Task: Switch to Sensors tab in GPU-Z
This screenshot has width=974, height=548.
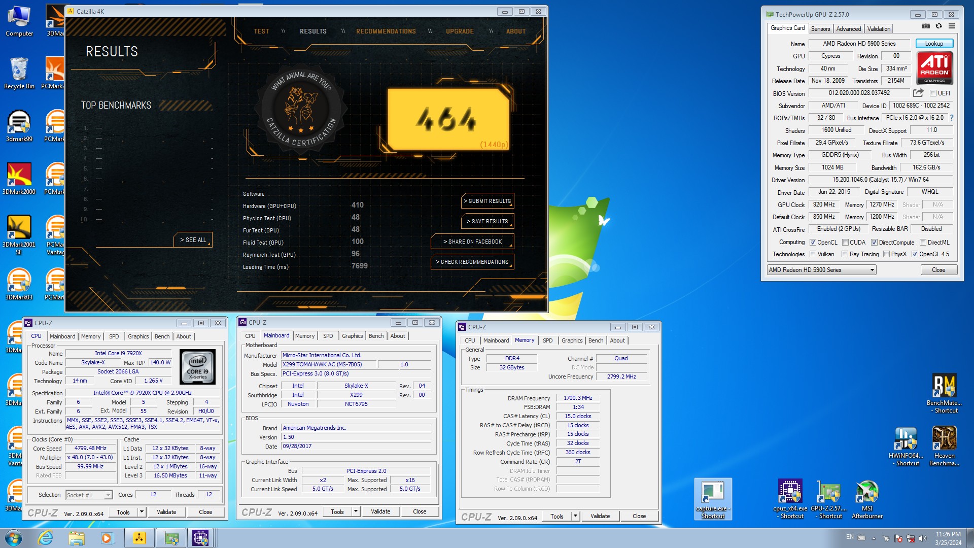Action: 820,29
